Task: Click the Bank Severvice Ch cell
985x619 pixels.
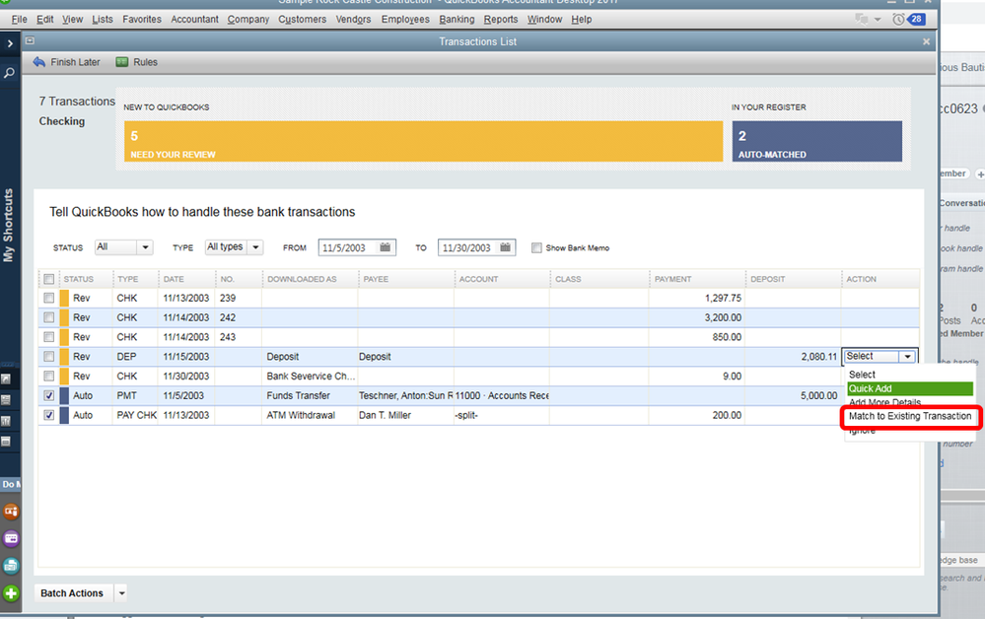Action: point(311,377)
